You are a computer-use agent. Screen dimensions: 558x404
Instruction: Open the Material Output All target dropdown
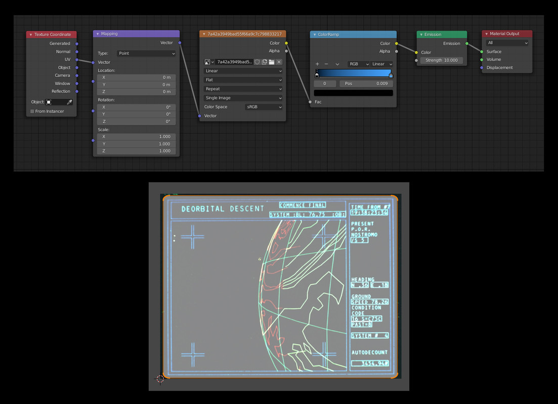click(x=507, y=43)
